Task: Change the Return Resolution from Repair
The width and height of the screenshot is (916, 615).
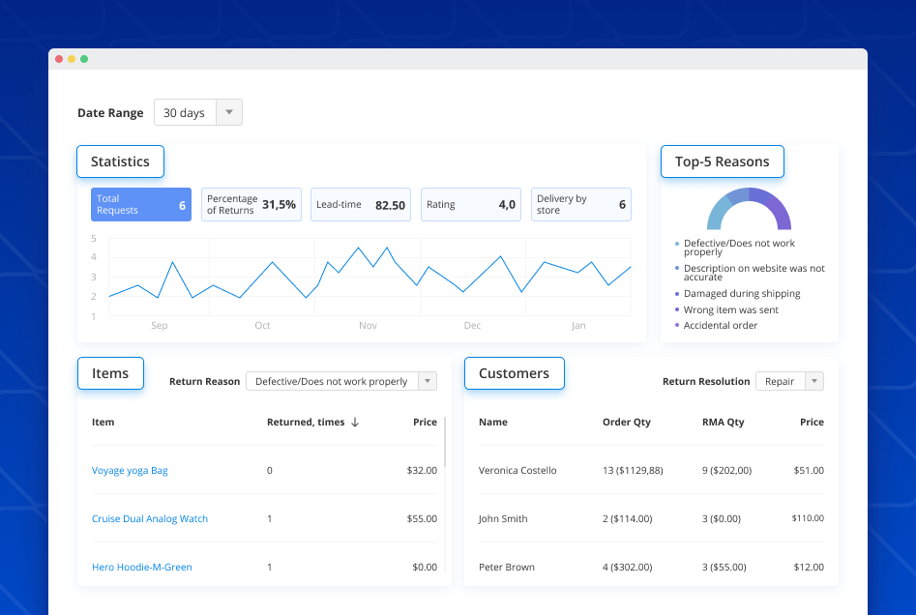Action: pos(789,381)
